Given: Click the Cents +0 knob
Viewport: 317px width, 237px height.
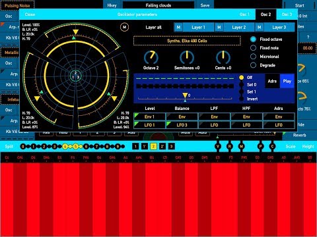Looking at the screenshot, I should tap(223, 58).
